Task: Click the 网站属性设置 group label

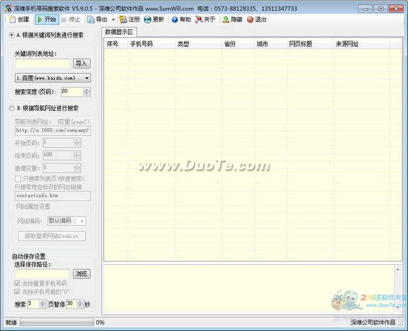Action: [33, 207]
